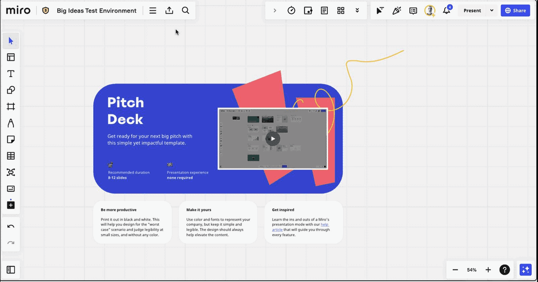Go to Miro home via logo
This screenshot has width=538, height=282.
coord(18,10)
